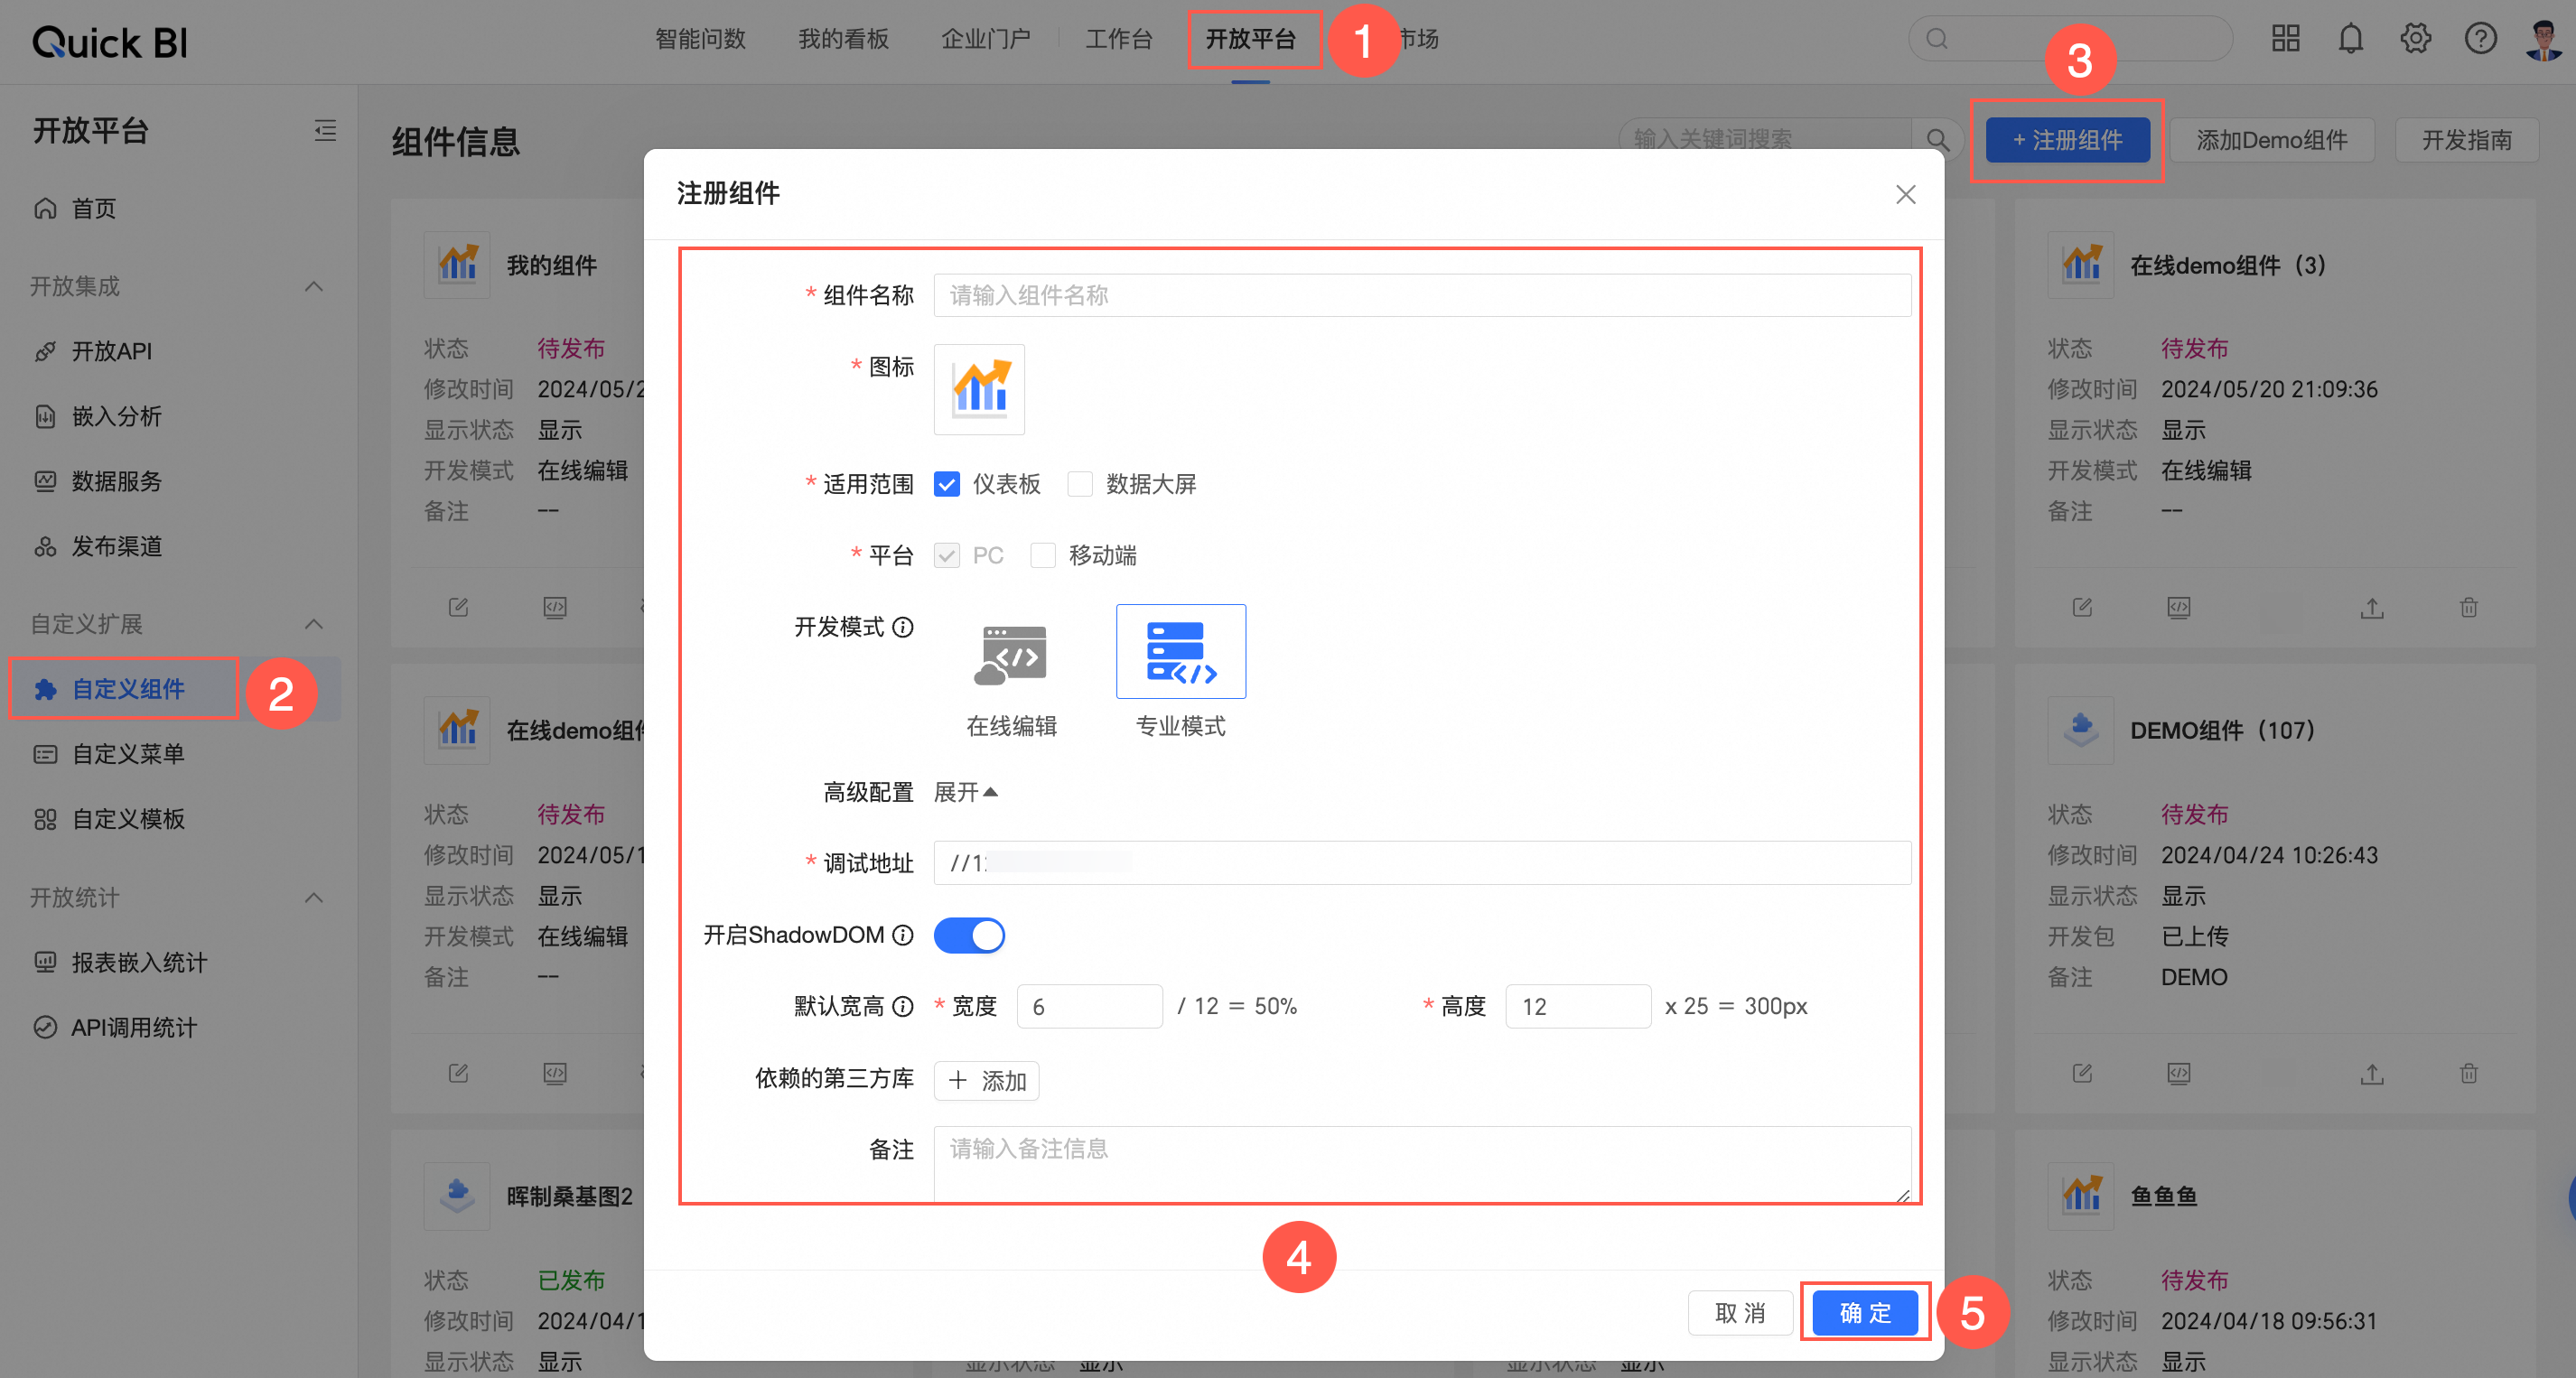Focus the 宽度 input field

click(1089, 1006)
